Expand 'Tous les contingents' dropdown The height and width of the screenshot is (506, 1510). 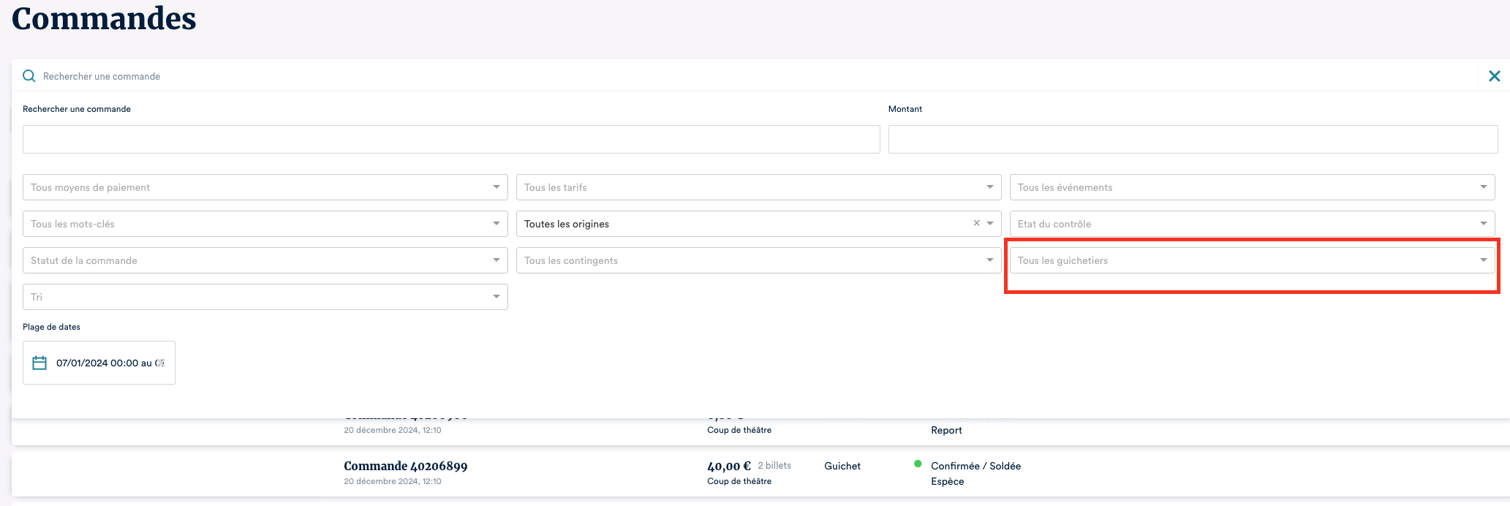758,260
